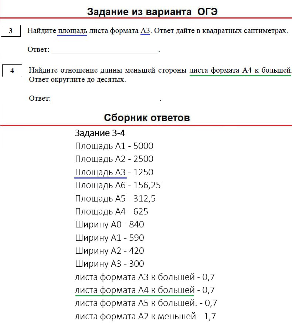Viewport: 292px width, 323px height.
Task: Click the underlined 'А3' in task 3
Action: click(145, 31)
